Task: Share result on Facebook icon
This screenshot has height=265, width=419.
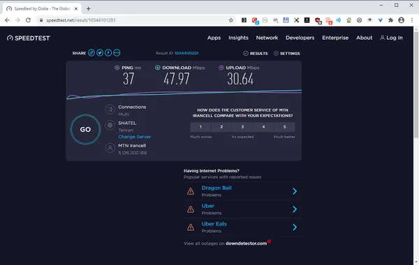Action: [x=108, y=53]
